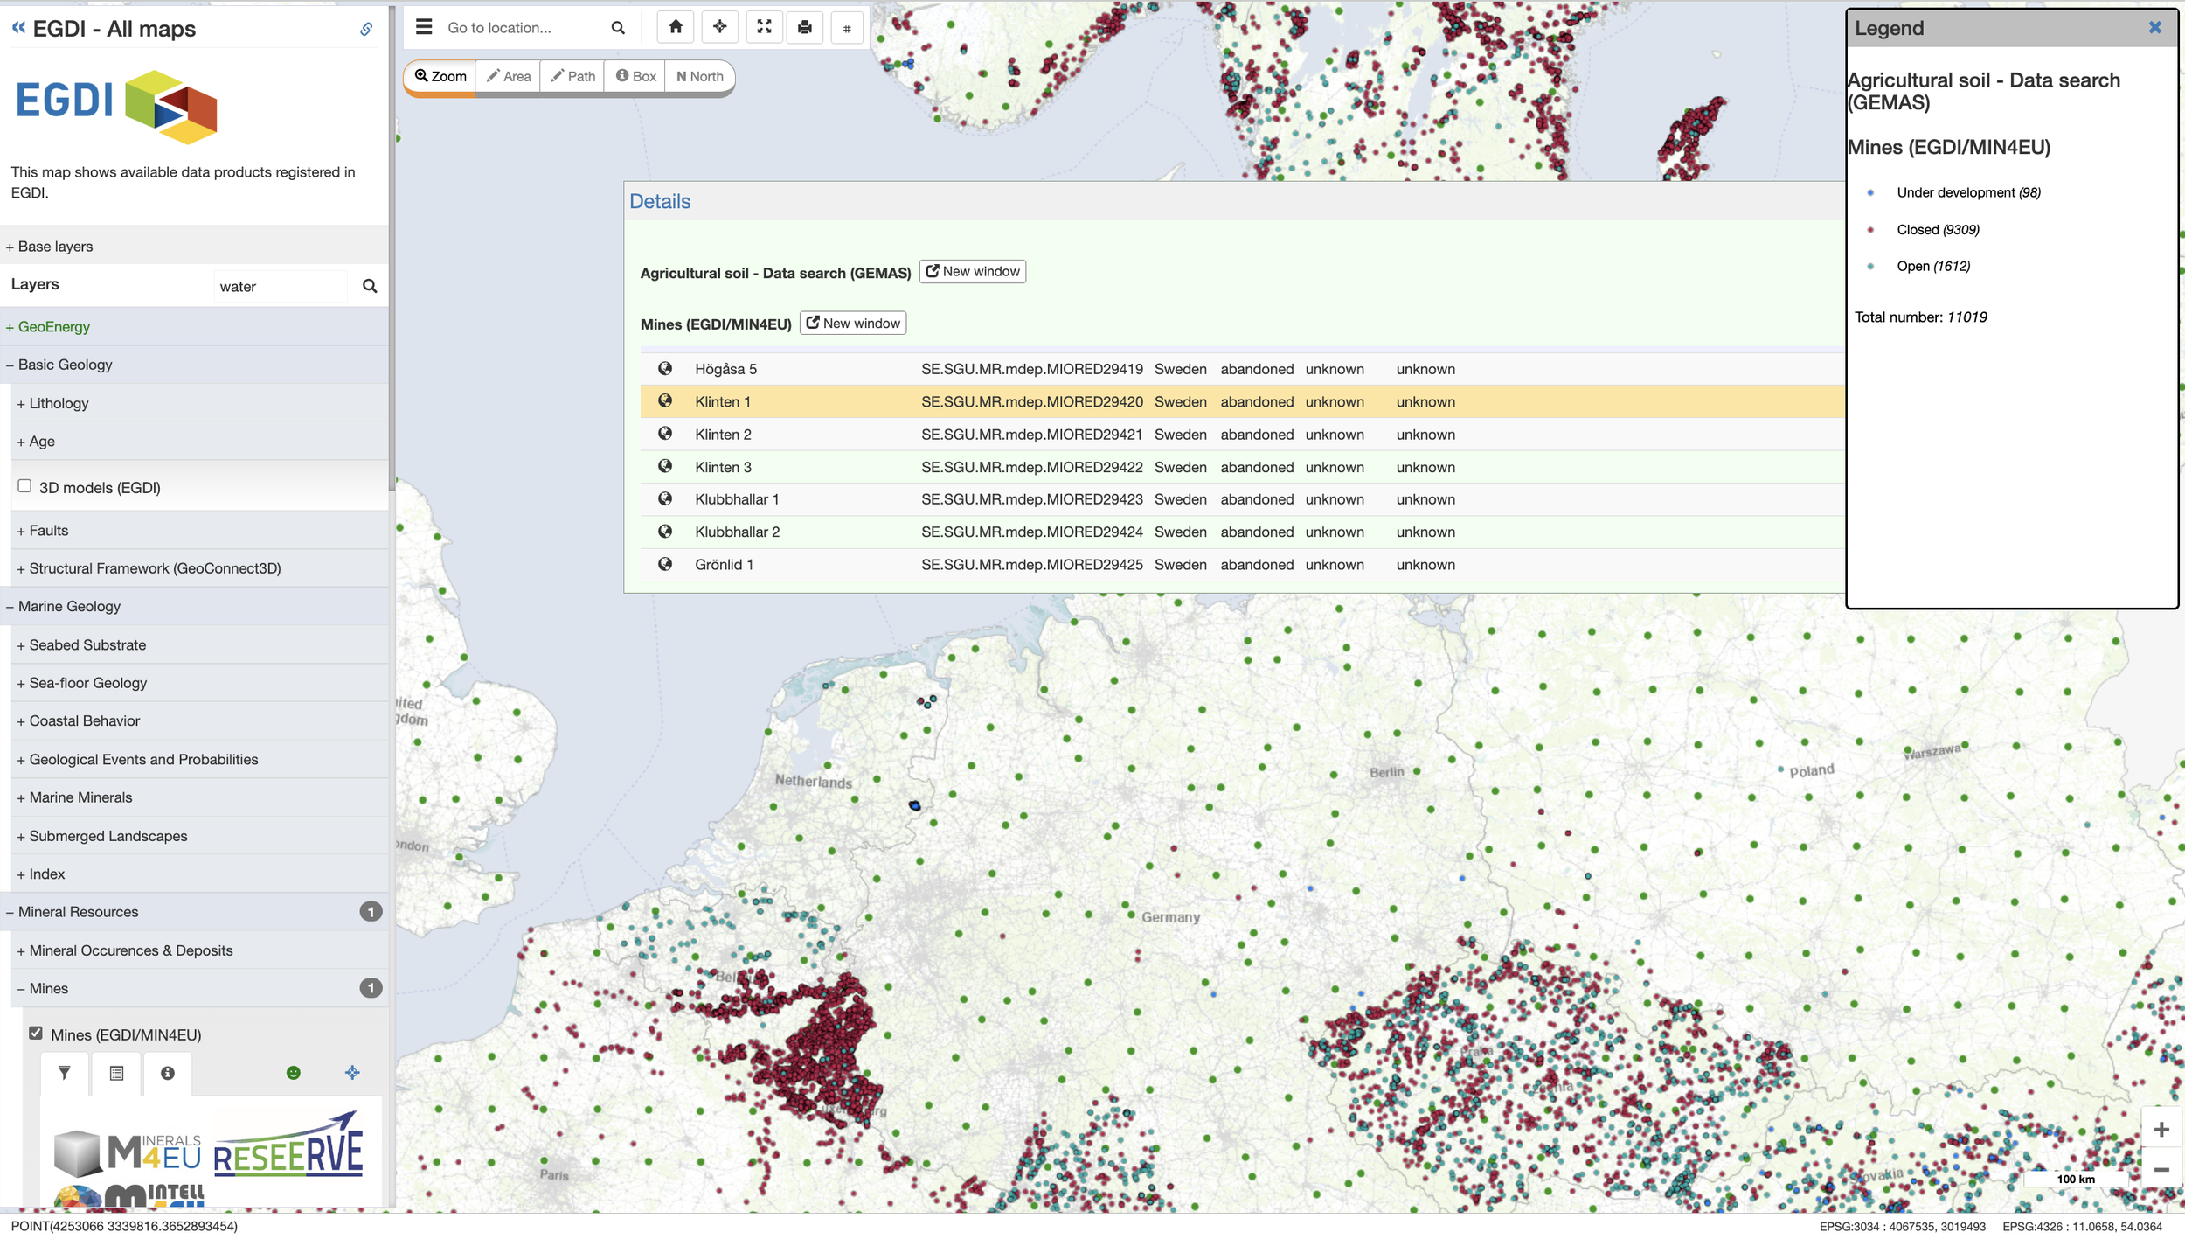Uncheck the Mines (EGDI/MIN4EU) layer checkbox

point(36,1033)
